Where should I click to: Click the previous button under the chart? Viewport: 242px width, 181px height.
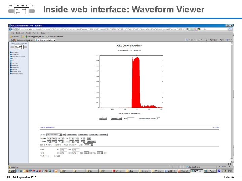point(115,119)
